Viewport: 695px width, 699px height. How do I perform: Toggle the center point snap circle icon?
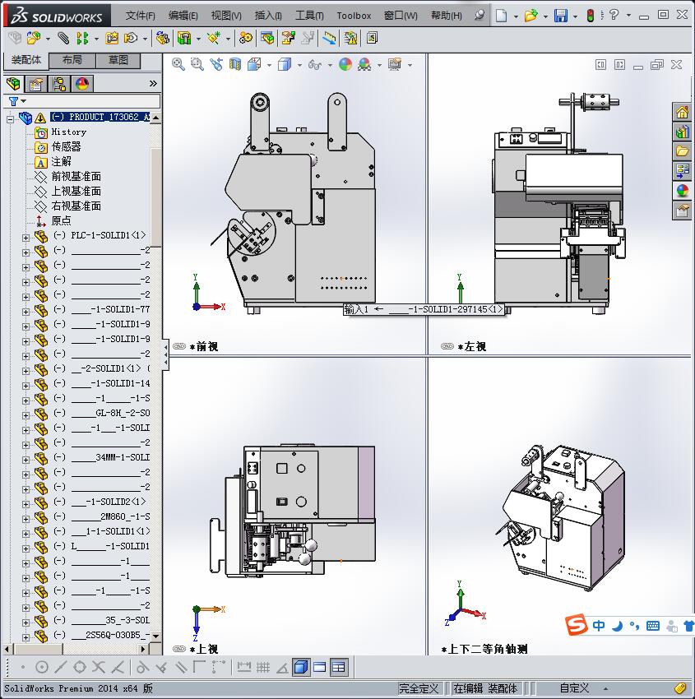click(41, 668)
